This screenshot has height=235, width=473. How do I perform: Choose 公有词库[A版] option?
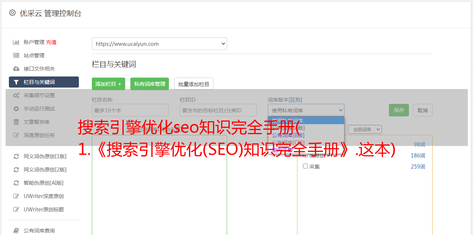pyautogui.click(x=306, y=128)
